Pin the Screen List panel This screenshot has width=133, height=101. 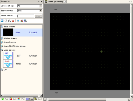39,2
